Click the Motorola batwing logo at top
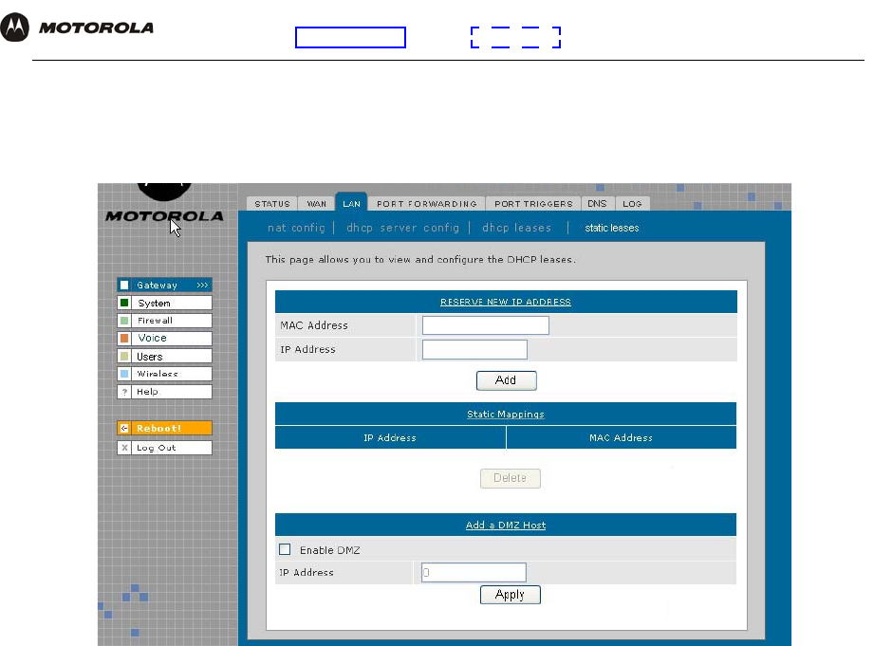This screenshot has width=892, height=646. [15, 28]
